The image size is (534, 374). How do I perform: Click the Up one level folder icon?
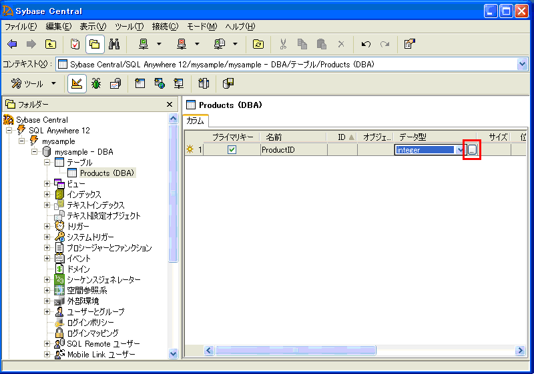pos(51,44)
